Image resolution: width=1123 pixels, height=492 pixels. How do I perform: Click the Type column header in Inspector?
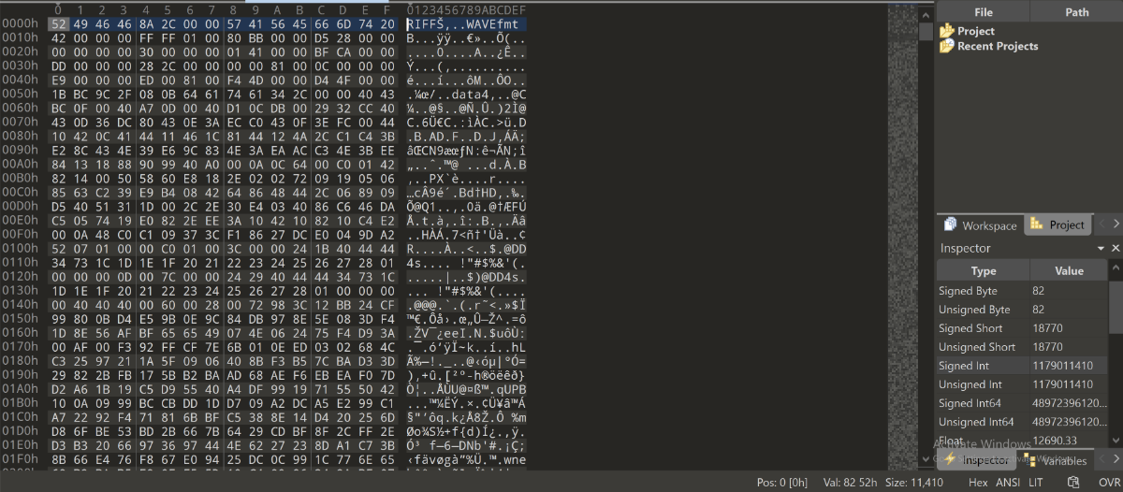tap(984, 270)
